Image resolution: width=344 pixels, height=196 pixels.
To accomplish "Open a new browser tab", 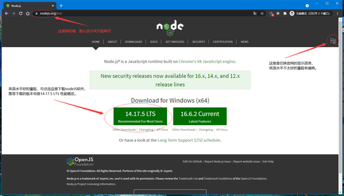I will click(x=61, y=6).
